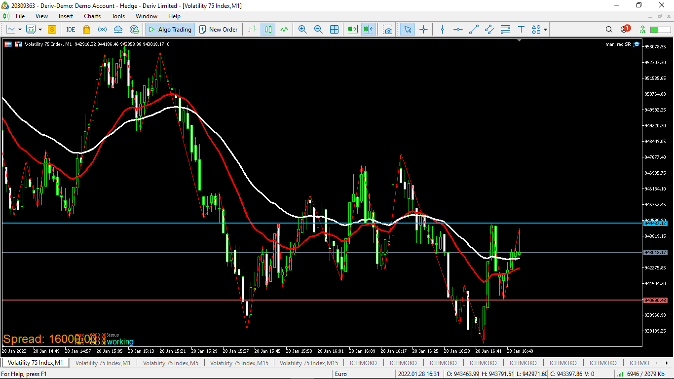Toggle chart shift from right edge
Viewport: 674px width, 379px height.
(x=368, y=30)
